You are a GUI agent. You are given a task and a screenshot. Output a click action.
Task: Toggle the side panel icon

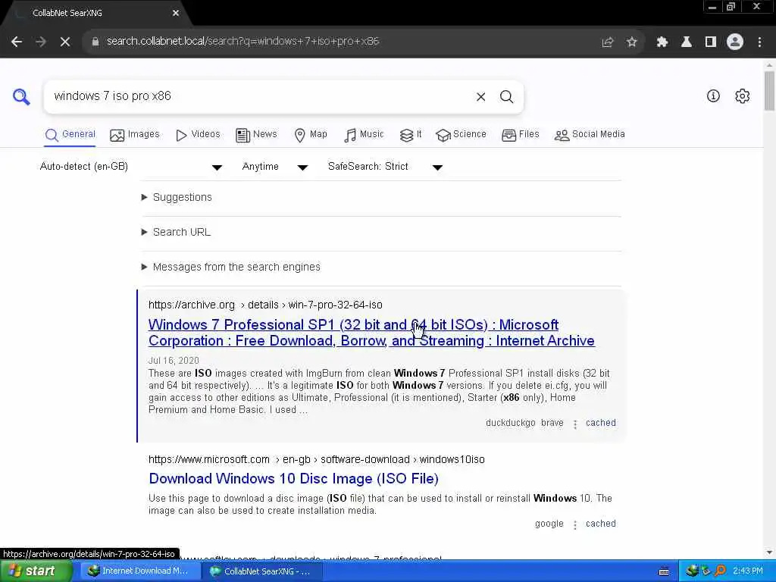[711, 42]
